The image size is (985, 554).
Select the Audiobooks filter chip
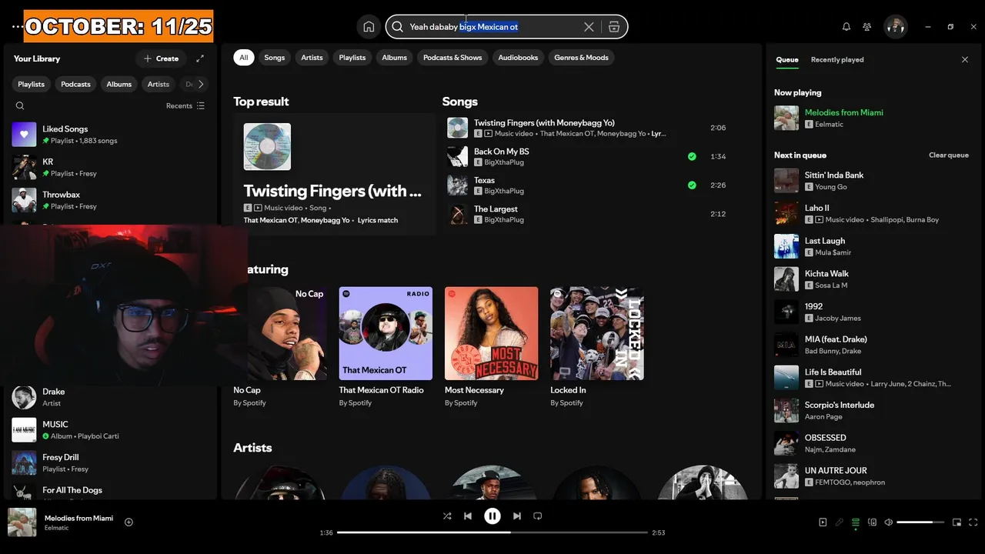(518, 58)
